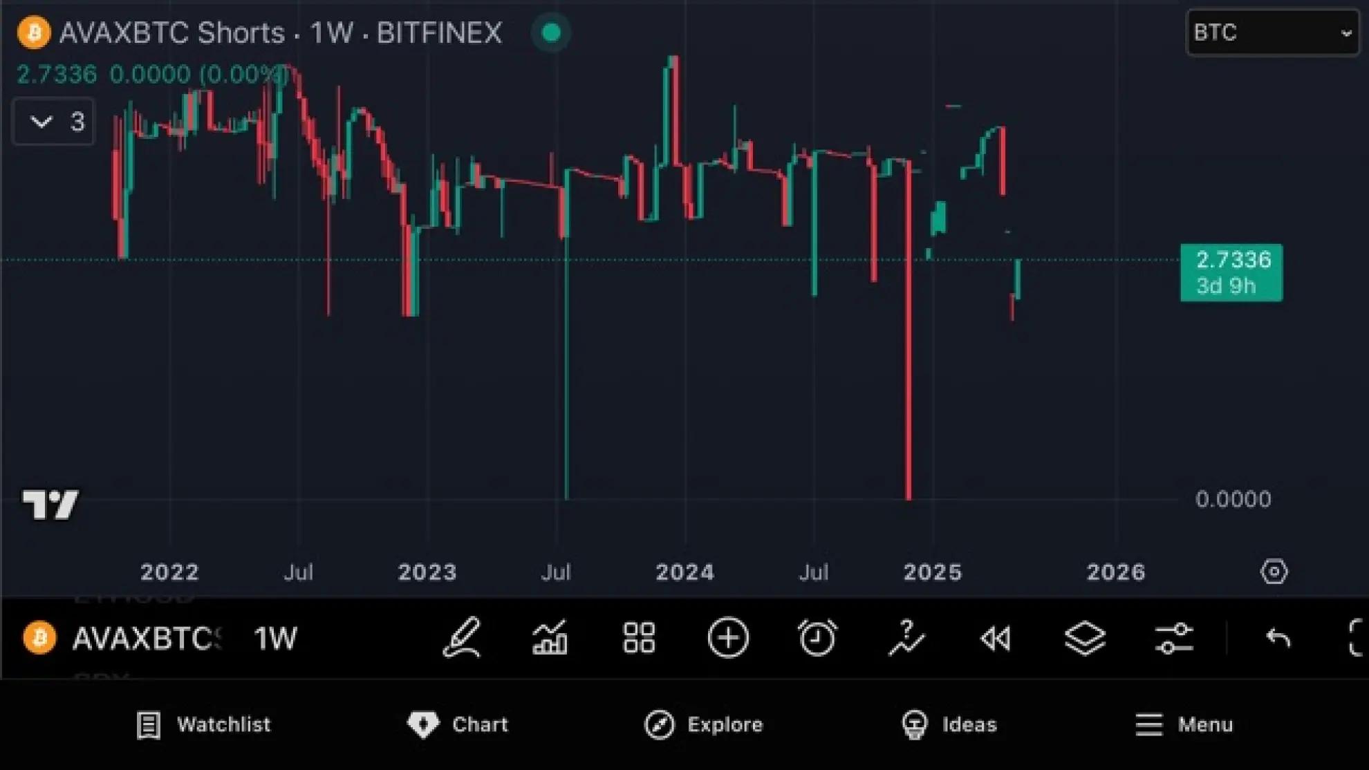Switch to the Watchlist tab
The width and height of the screenshot is (1369, 770).
[x=203, y=724]
